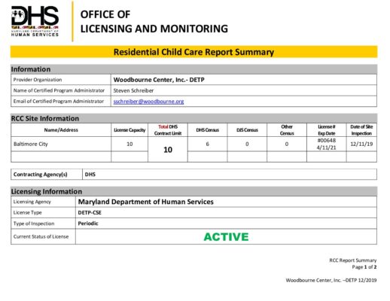Click 'Email of Certified Program Administrator' label

pos(59,102)
